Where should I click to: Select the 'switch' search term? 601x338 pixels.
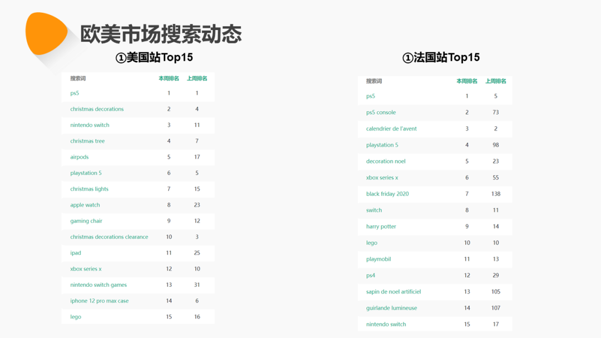374,210
